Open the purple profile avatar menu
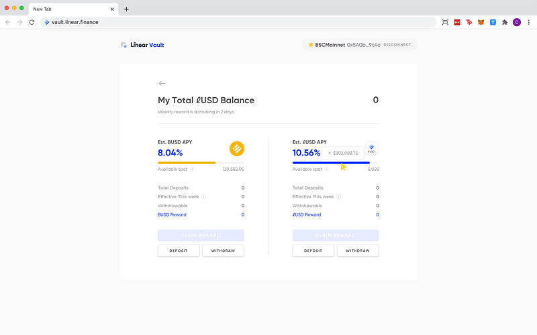 click(517, 22)
